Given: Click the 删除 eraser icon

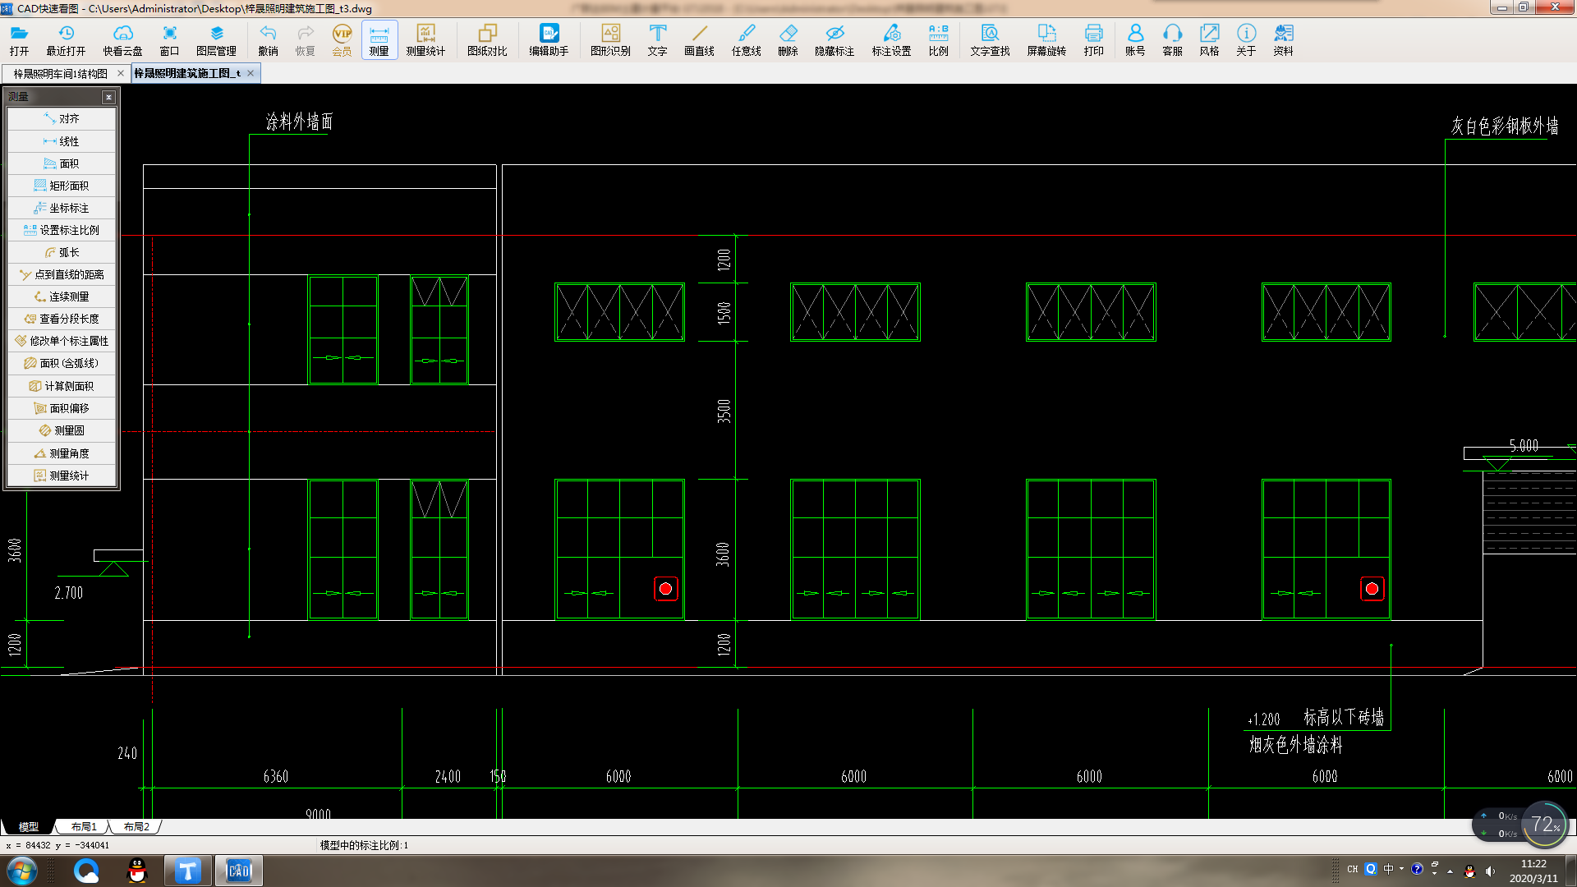Looking at the screenshot, I should click(788, 39).
